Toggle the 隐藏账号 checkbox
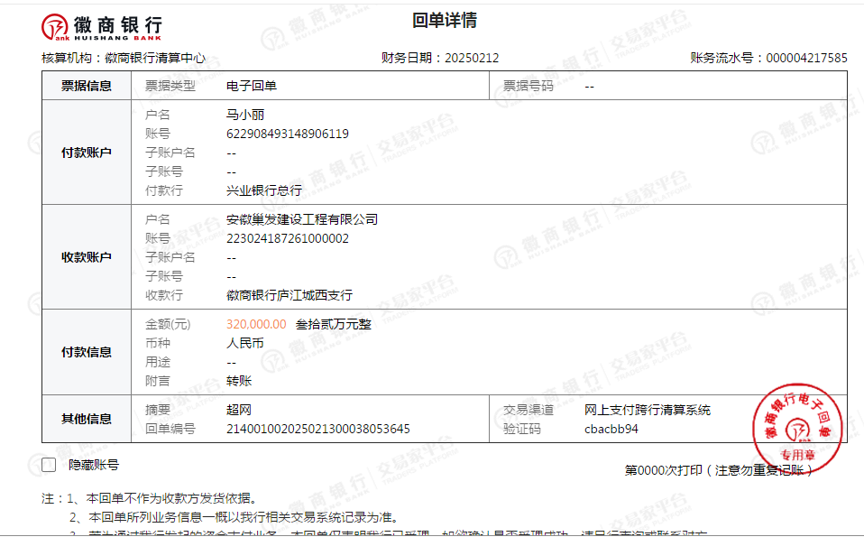Image resolution: width=864 pixels, height=537 pixels. click(49, 465)
